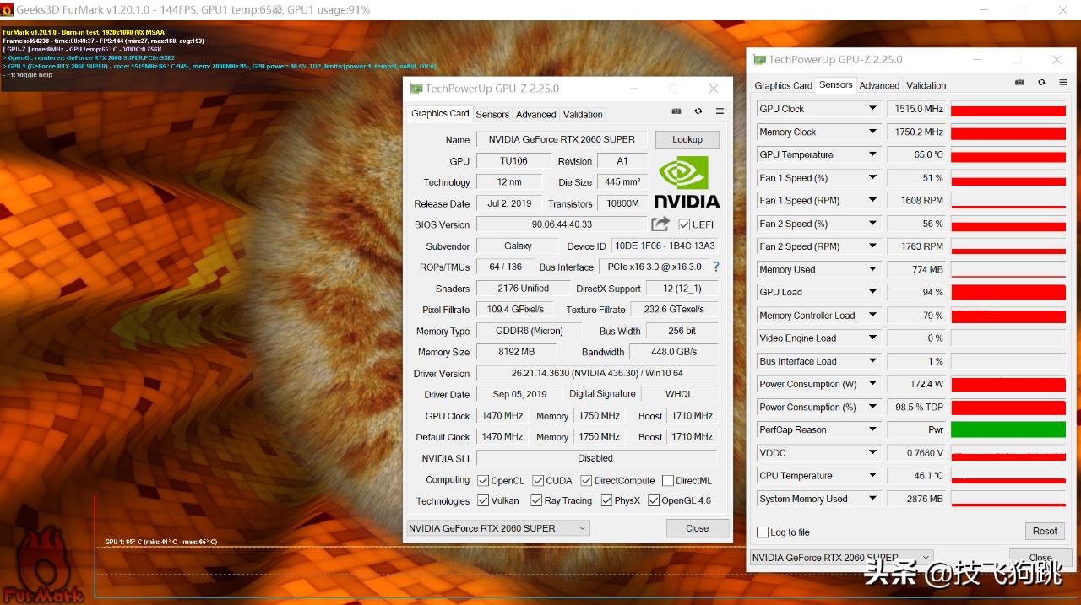Click screenshot camera icon in Graphics Card window
The width and height of the screenshot is (1081, 605).
click(x=676, y=111)
